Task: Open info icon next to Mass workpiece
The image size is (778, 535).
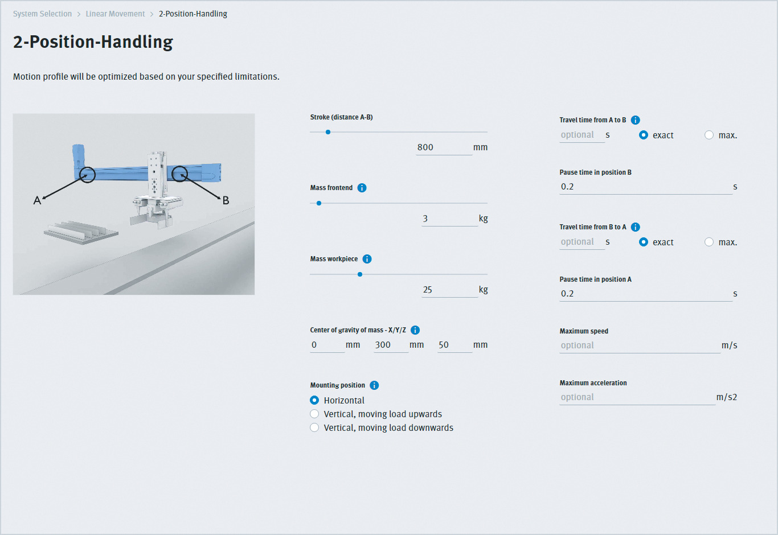Action: [x=367, y=259]
